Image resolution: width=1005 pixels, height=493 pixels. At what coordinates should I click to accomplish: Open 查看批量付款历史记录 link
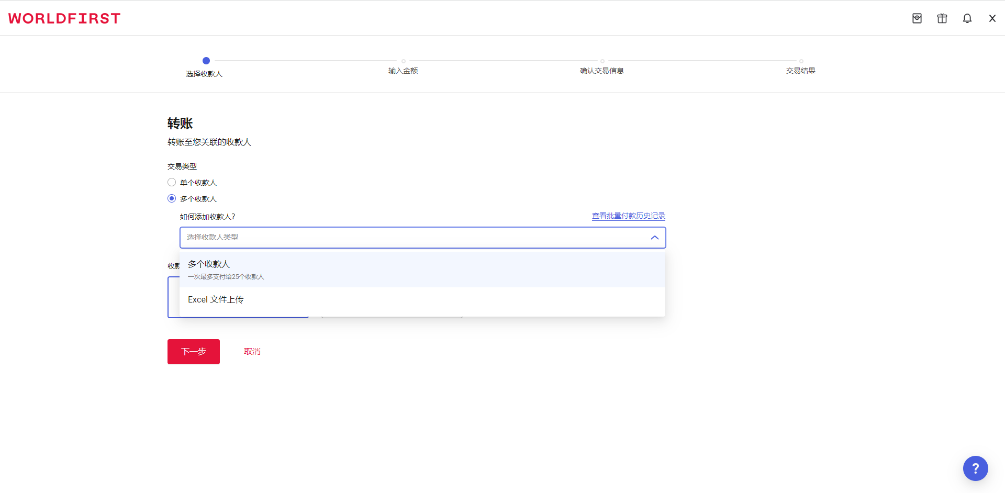pos(628,216)
